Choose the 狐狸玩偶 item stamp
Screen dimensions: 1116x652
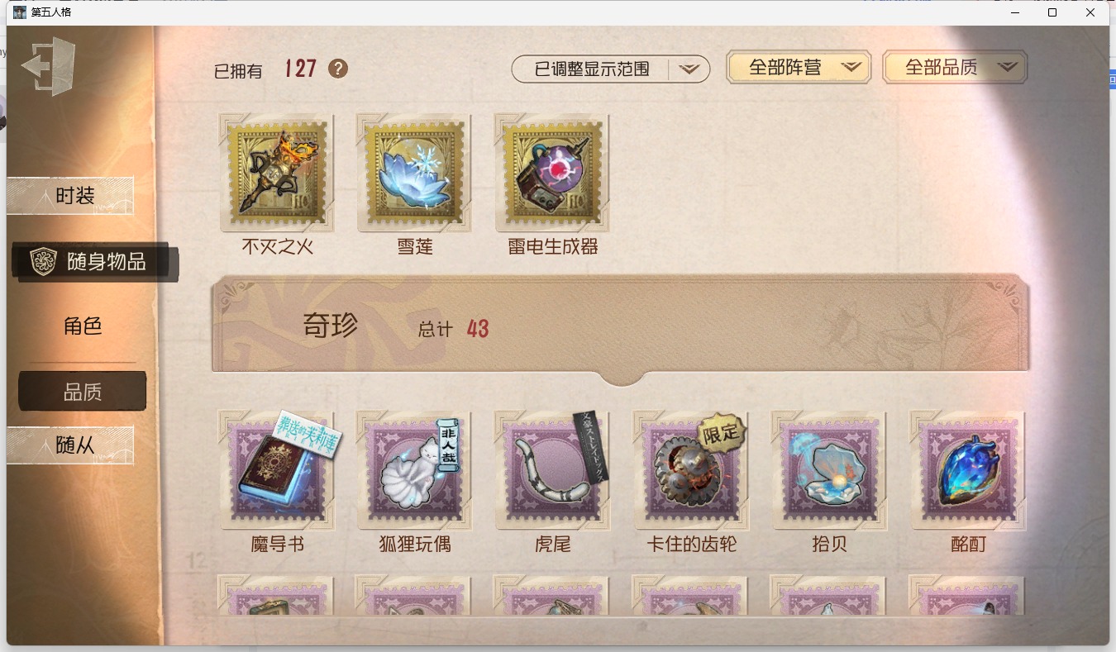pos(414,470)
